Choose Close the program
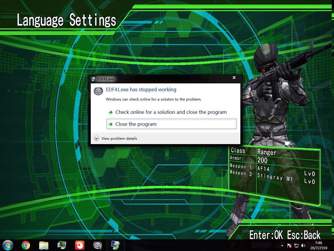Viewport: 334px width, 251px height. (171, 124)
